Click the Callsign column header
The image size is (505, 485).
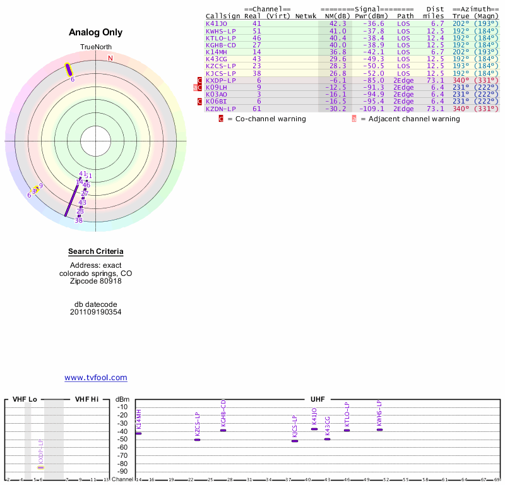(x=220, y=16)
